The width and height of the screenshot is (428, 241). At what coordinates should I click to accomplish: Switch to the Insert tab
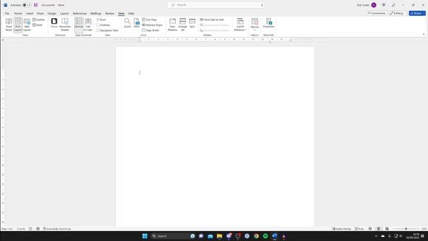[29, 13]
